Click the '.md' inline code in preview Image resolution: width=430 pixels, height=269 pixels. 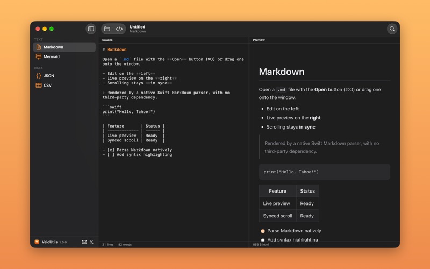point(281,90)
